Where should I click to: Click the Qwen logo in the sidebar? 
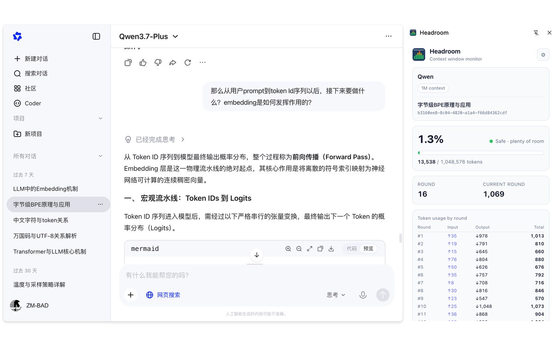[17, 37]
